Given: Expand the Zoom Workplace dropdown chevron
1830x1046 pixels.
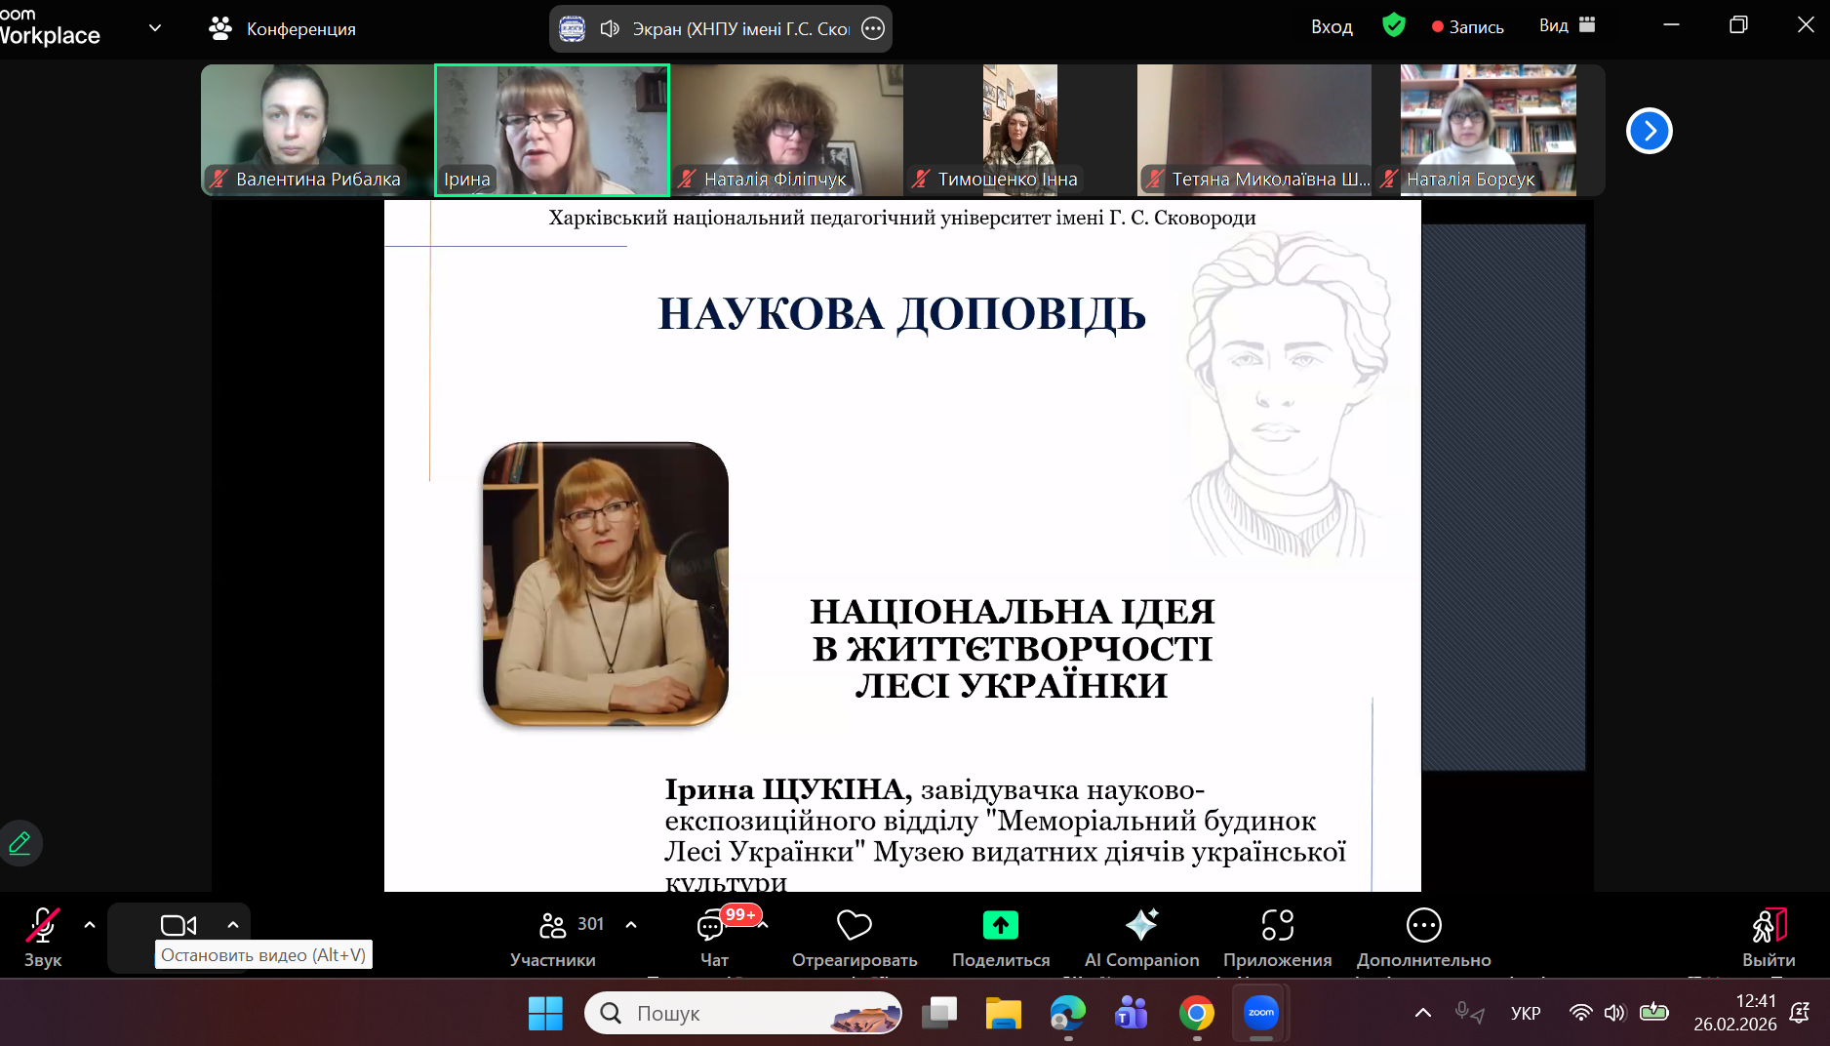Looking at the screenshot, I should [x=155, y=28].
